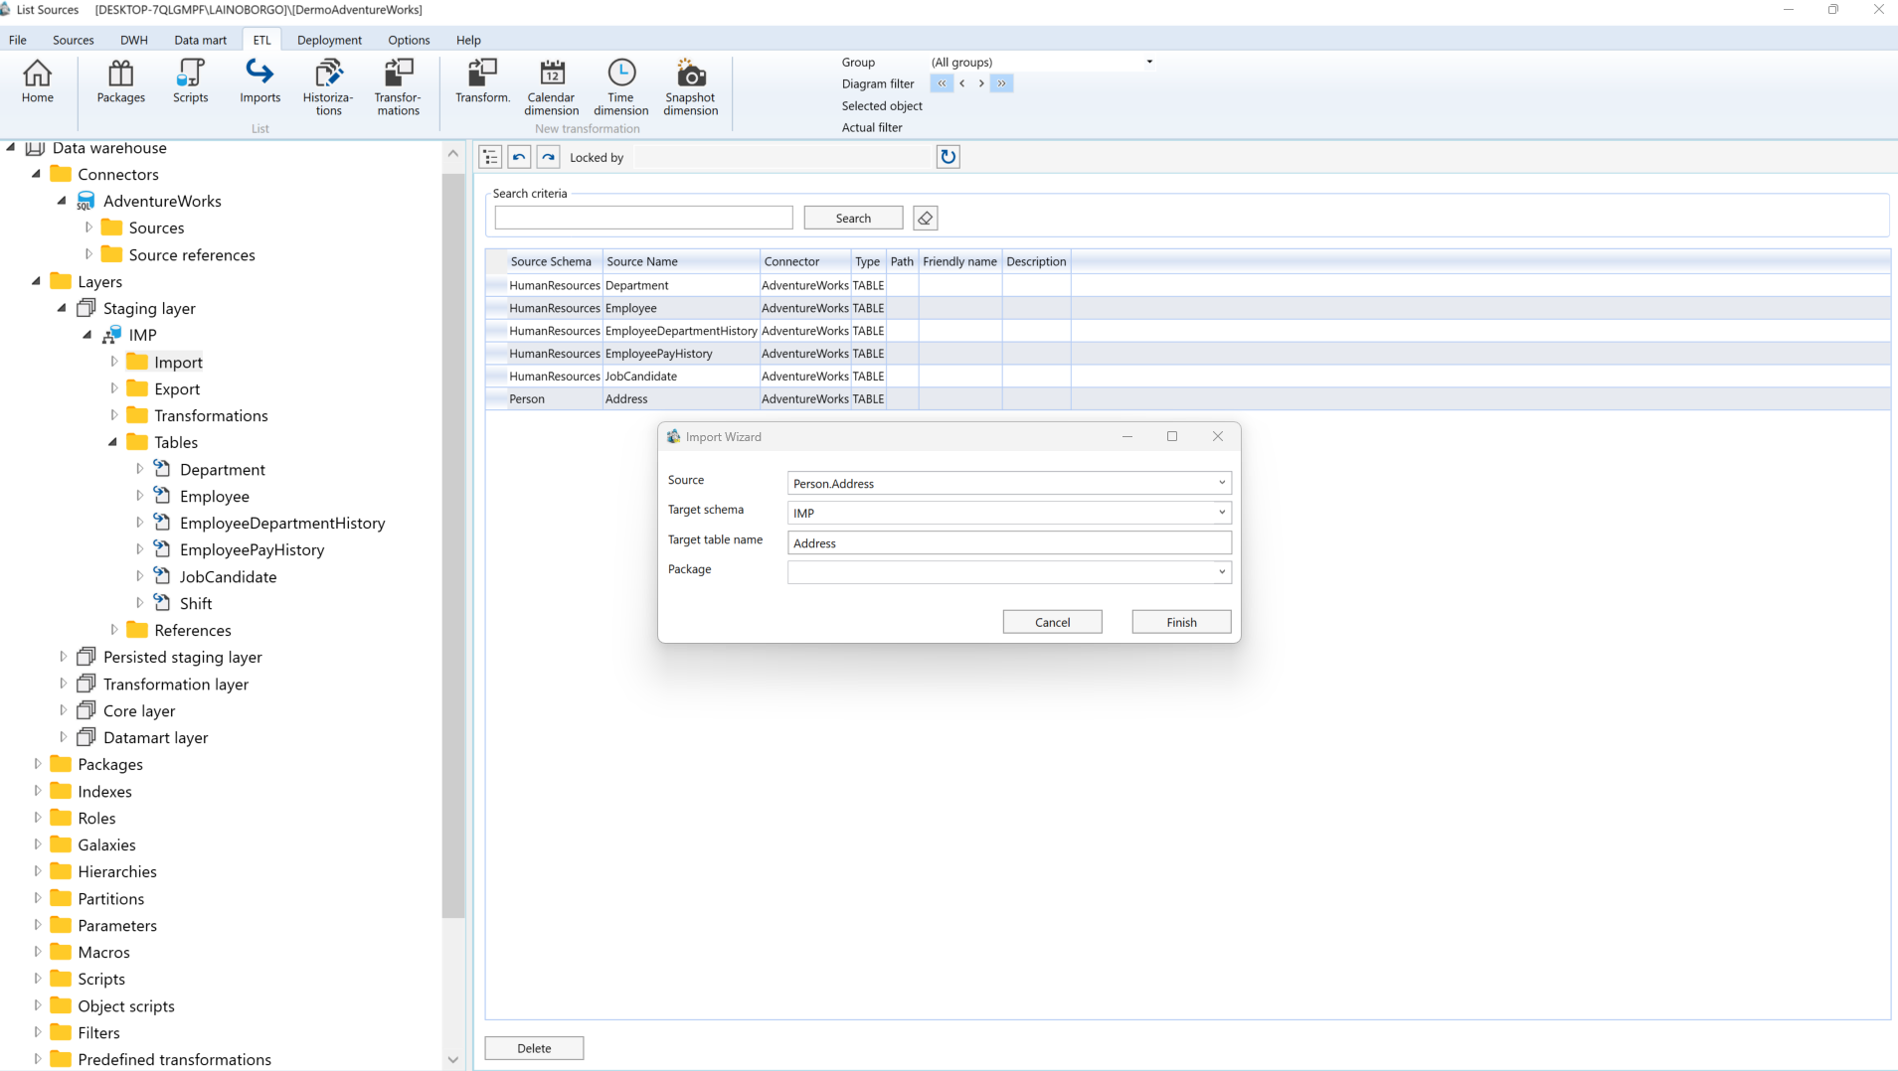Screen dimensions: 1898x1071
Task: Select the Staging layer icon
Action: [86, 308]
